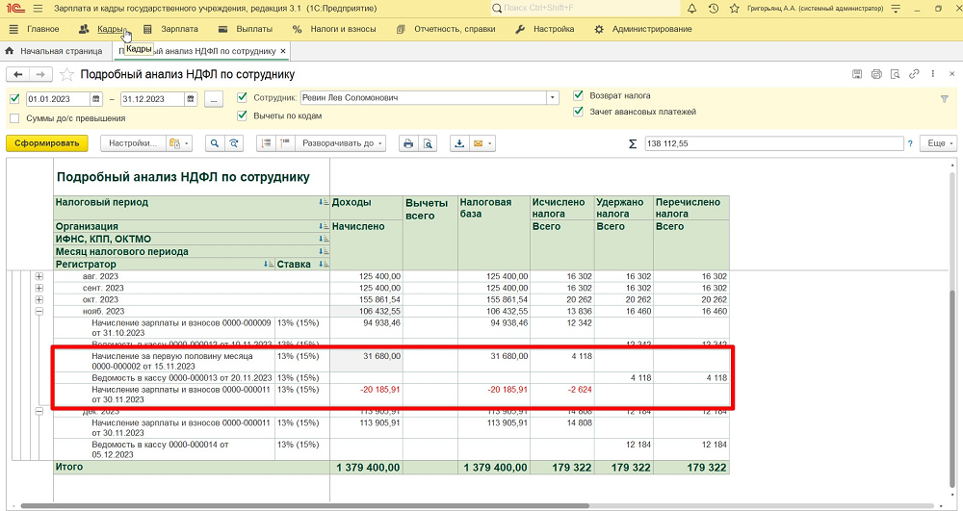Expand the авг. 2023 row
Image resolution: width=963 pixels, height=511 pixels.
39,276
